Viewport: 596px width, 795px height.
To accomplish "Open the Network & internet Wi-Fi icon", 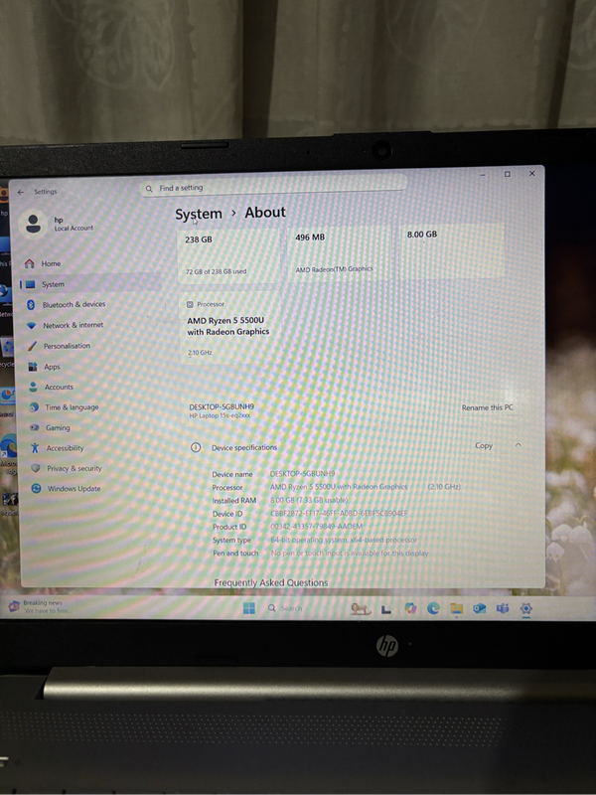I will [32, 326].
